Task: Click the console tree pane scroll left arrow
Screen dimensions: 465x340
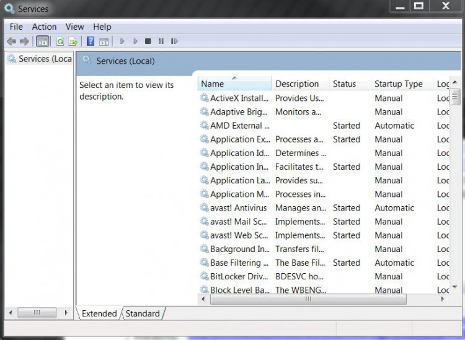Action: tap(11, 313)
